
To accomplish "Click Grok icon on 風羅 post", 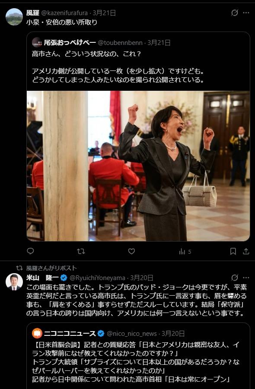I will 234,13.
